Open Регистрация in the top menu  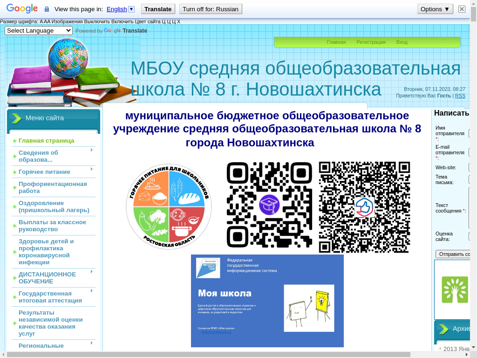point(371,42)
